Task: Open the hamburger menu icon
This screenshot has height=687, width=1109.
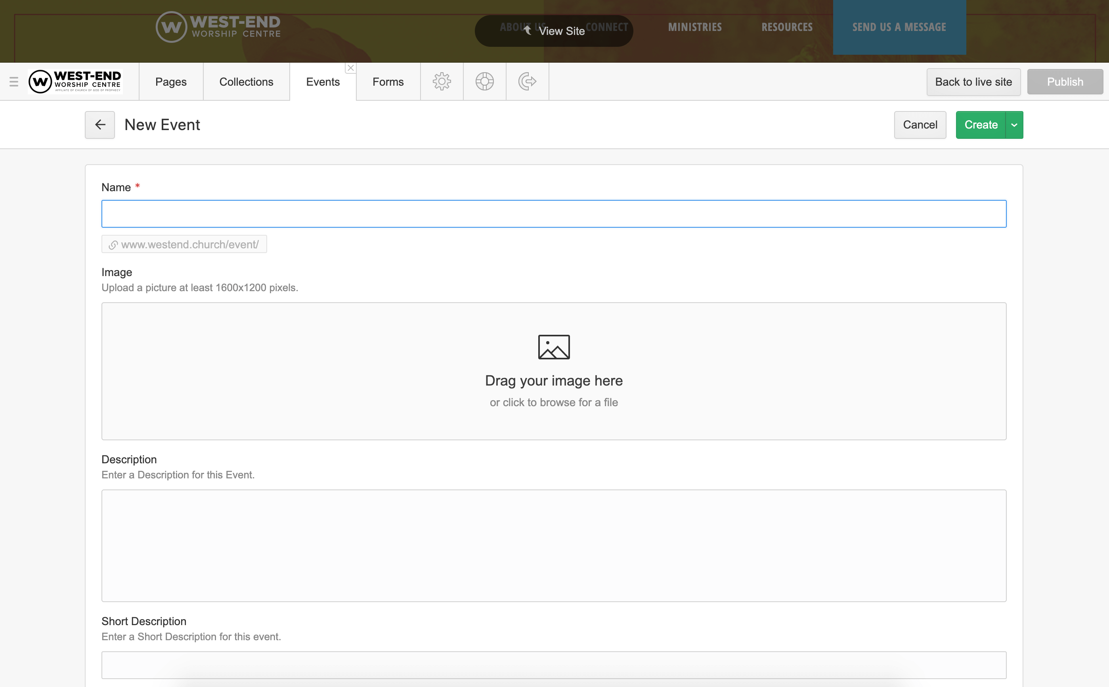Action: 13,82
